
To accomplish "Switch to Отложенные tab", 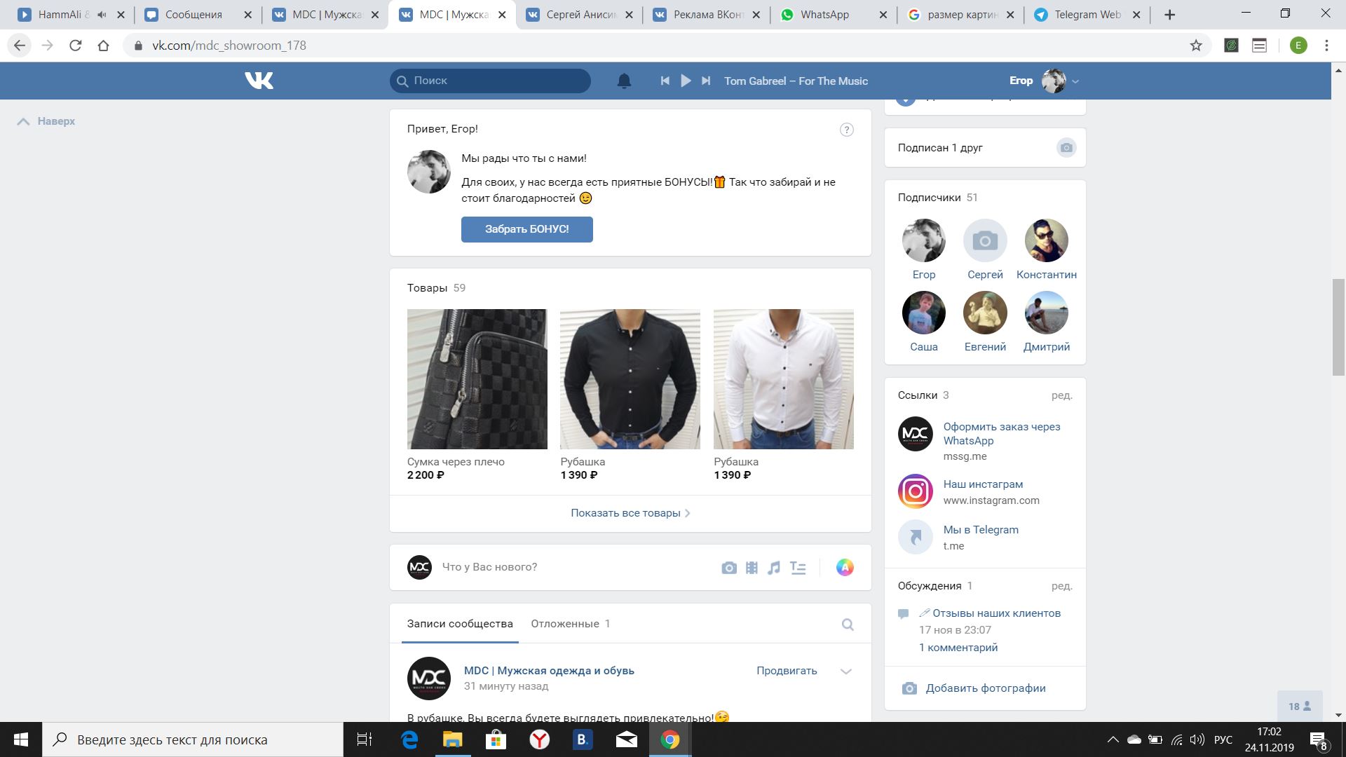I will click(570, 624).
